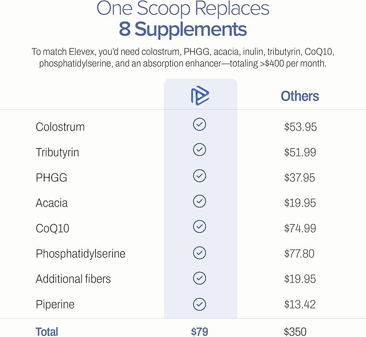The height and width of the screenshot is (337, 366).
Task: Click the PHGG row checkmark icon
Action: 199,175
